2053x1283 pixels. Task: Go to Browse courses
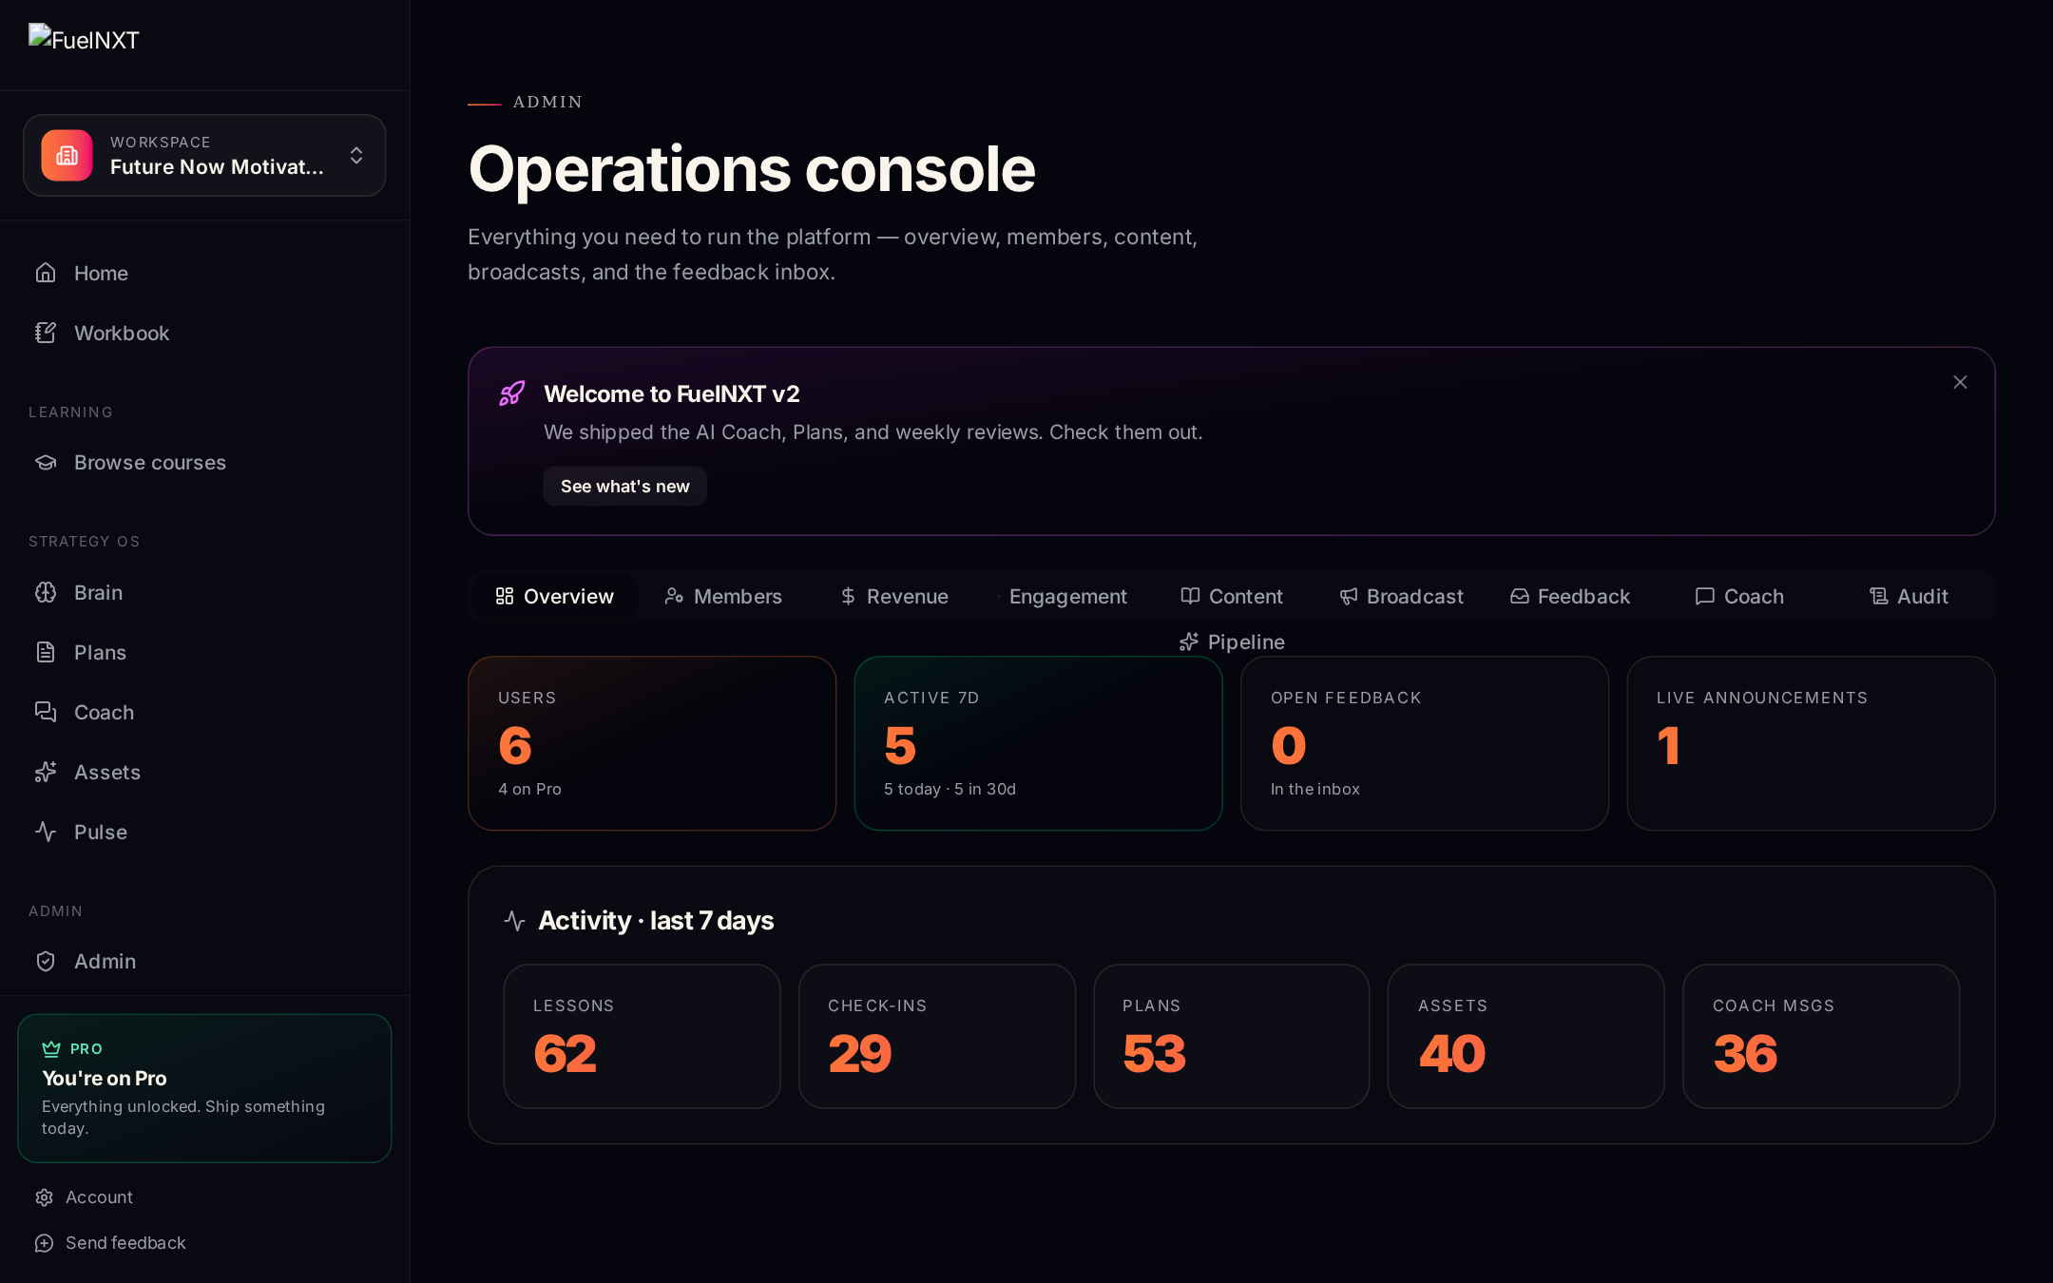point(204,462)
